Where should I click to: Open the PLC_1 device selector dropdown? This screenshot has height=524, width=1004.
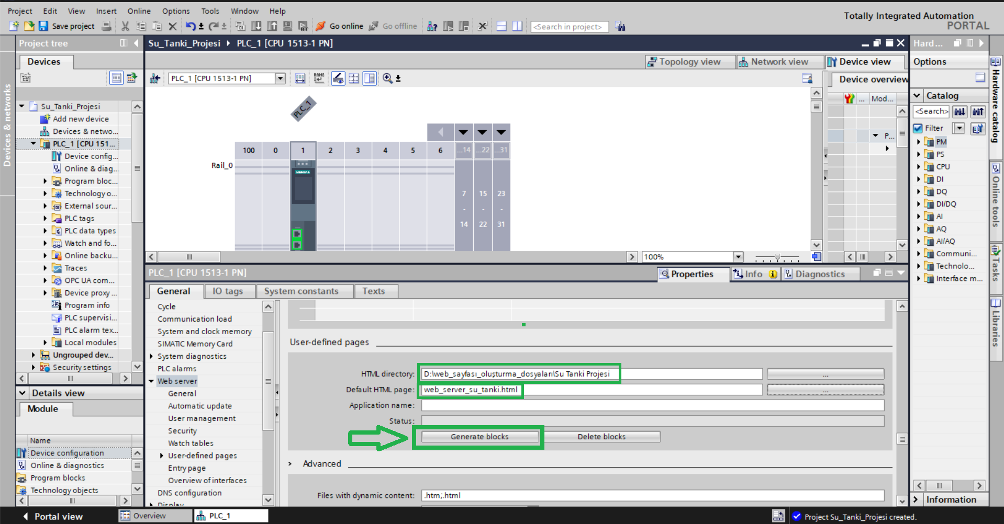click(281, 78)
